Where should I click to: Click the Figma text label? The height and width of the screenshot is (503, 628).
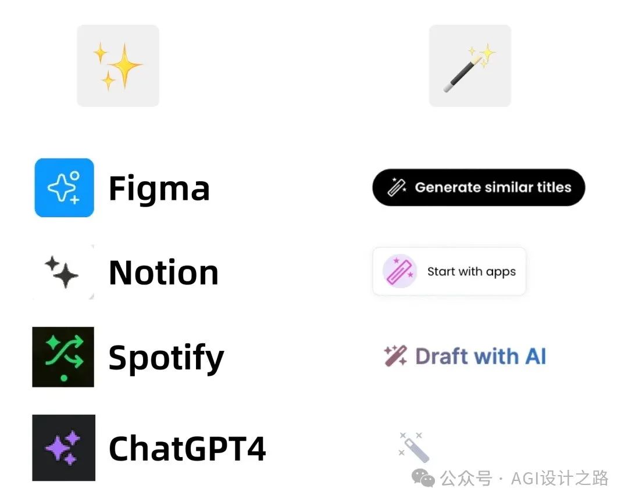point(159,188)
